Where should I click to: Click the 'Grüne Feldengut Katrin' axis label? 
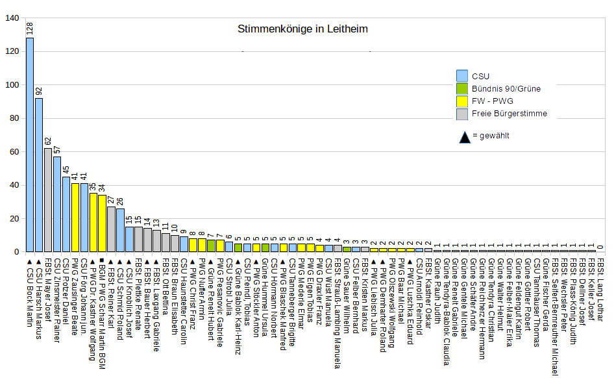tap(519, 299)
